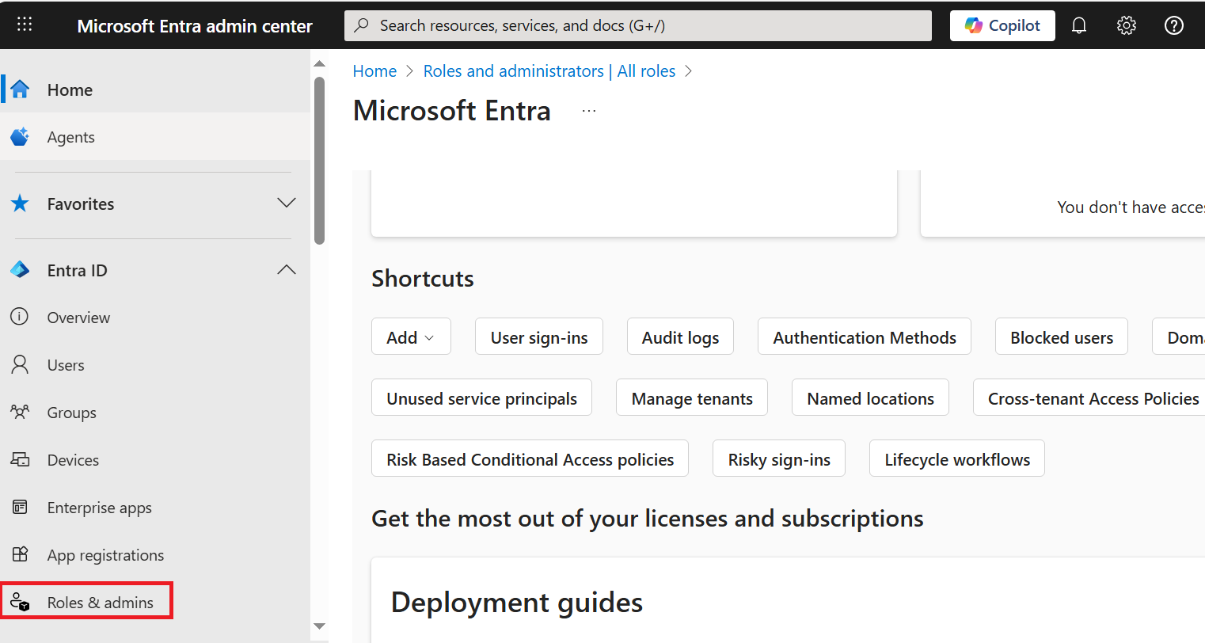Screen dimensions: 1205x643
Task: Expand the Favorites section chevron
Action: coord(287,203)
